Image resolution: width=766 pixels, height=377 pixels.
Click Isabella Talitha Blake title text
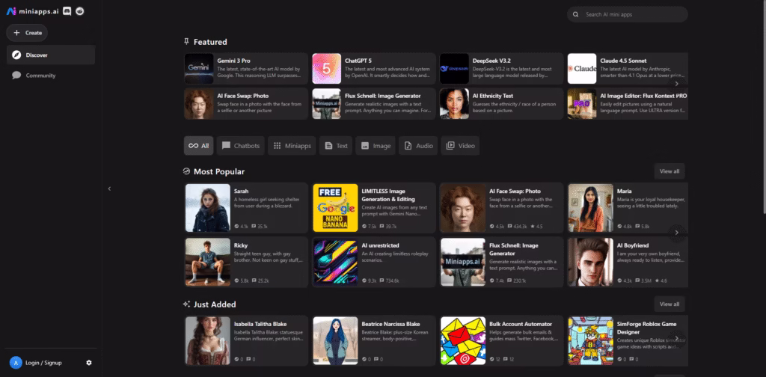tap(260, 324)
